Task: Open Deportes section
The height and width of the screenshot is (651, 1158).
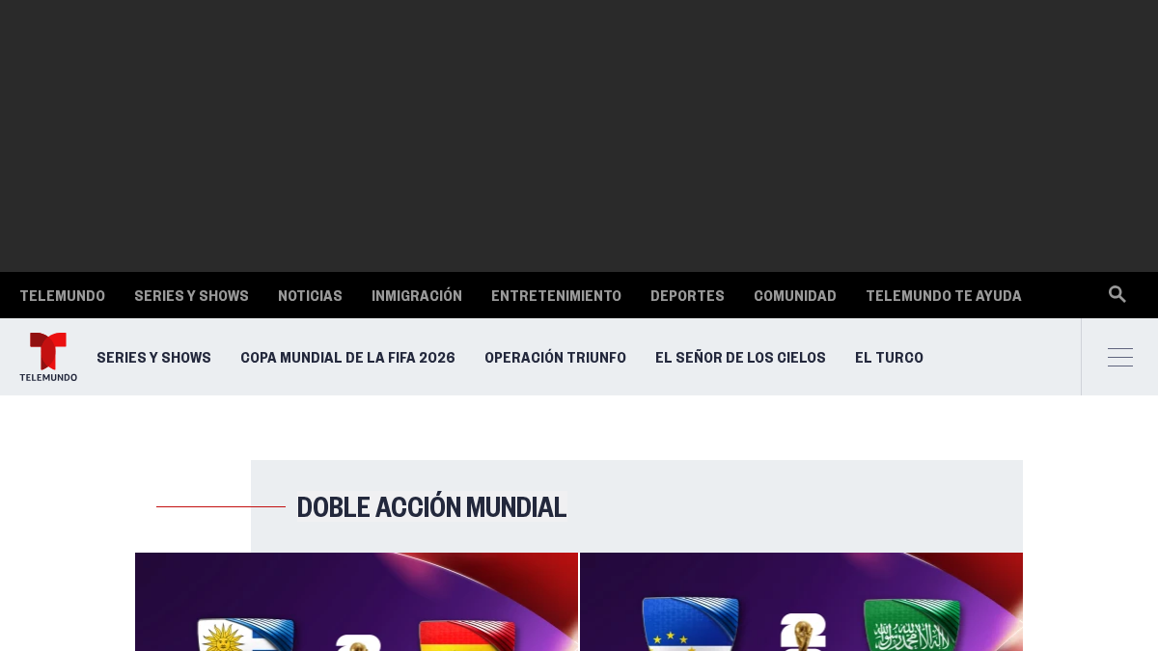Action: pyautogui.click(x=687, y=296)
